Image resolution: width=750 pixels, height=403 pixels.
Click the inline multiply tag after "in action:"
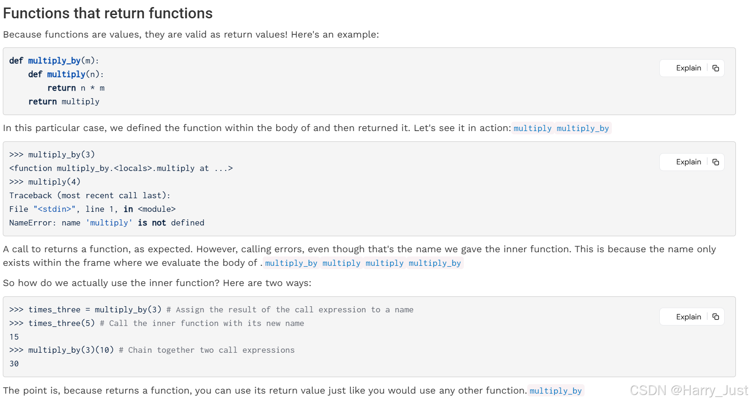[x=532, y=128]
